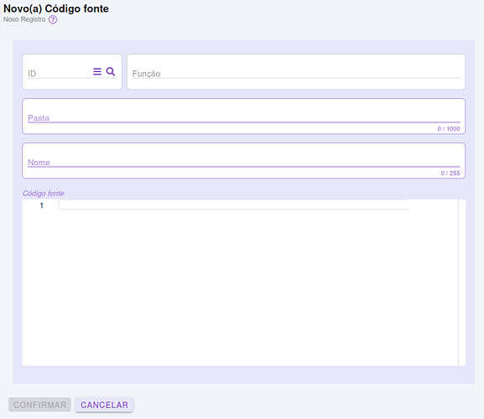This screenshot has width=484, height=419.
Task: Click into the Função field
Action: point(296,74)
